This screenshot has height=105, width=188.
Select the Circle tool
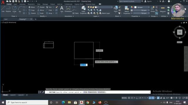tap(14, 9)
